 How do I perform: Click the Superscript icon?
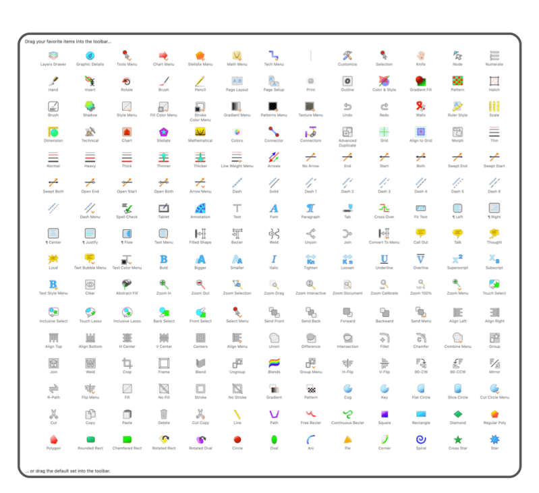(x=457, y=259)
